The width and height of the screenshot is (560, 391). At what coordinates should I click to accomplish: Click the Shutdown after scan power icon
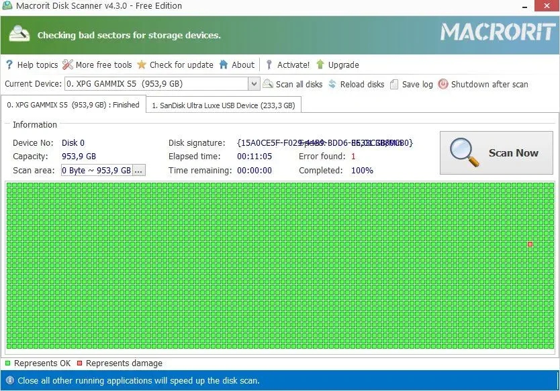click(x=443, y=84)
